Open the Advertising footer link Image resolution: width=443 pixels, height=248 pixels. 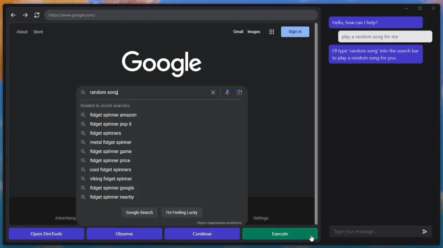click(66, 218)
